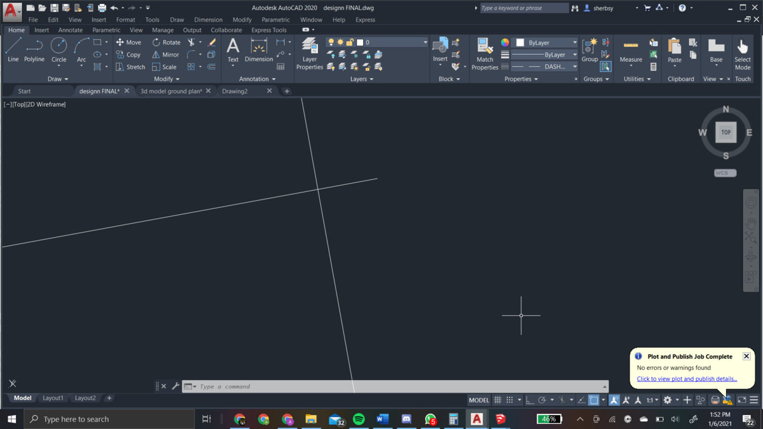The height and width of the screenshot is (429, 763).
Task: Click the keyword search box
Action: [524, 8]
